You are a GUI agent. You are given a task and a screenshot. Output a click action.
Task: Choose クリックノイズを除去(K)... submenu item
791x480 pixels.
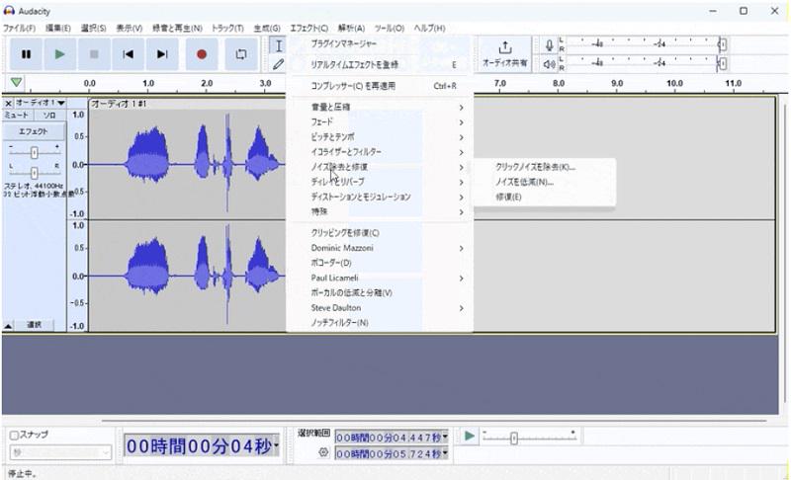coord(544,167)
